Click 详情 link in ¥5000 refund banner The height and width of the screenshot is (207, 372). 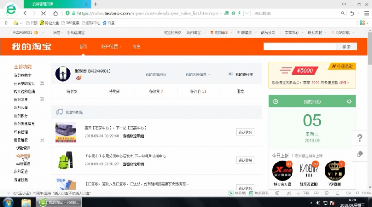pos(344,82)
